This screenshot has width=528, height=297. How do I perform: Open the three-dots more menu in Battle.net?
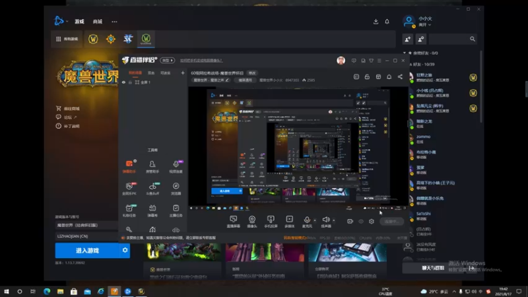114,22
